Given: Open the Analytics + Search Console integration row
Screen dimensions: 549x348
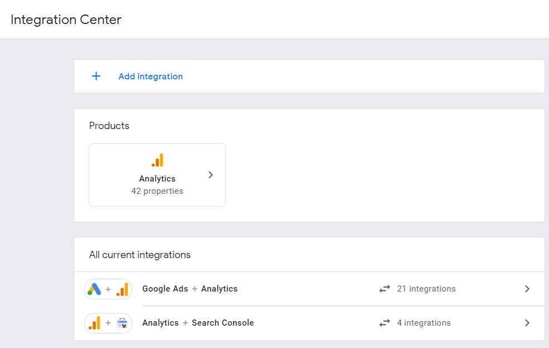Looking at the screenshot, I should tap(198, 323).
